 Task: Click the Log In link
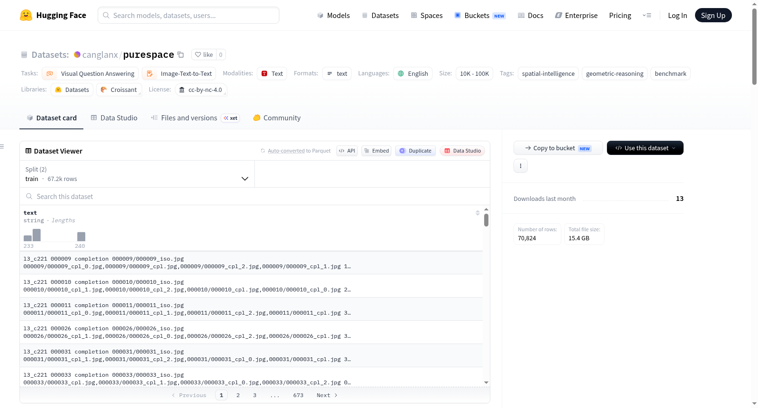[677, 15]
